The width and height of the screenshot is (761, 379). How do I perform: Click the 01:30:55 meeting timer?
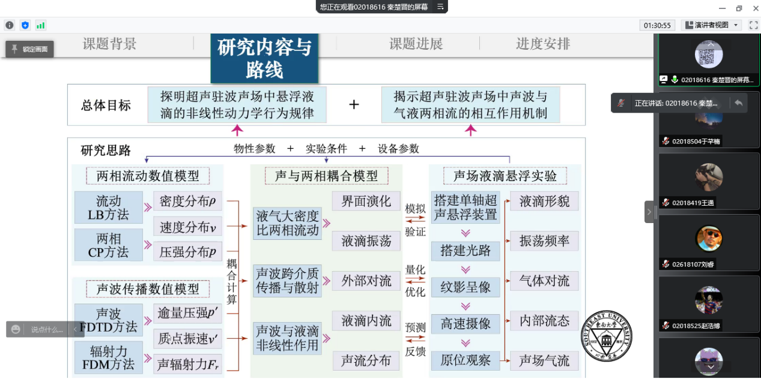657,25
